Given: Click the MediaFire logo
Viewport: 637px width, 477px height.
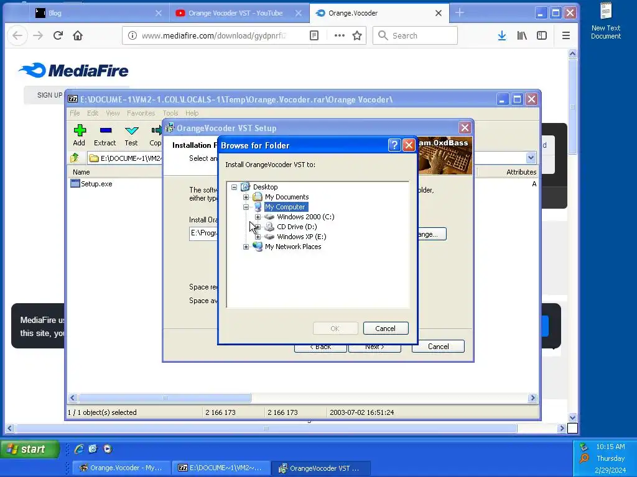Looking at the screenshot, I should [73, 71].
